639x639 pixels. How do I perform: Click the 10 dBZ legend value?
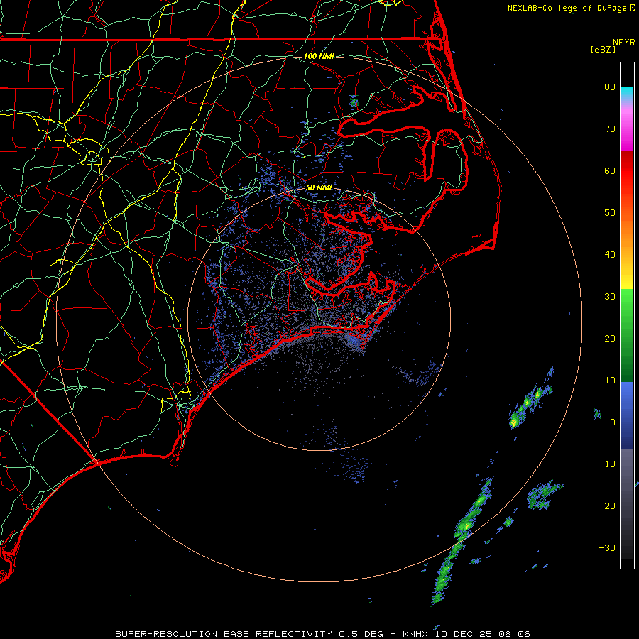tap(610, 381)
